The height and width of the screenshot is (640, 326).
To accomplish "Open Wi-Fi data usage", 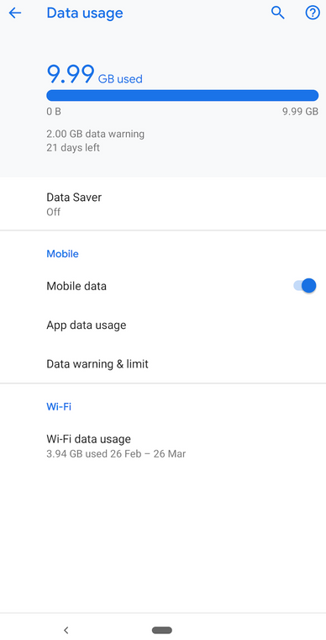I will click(163, 446).
